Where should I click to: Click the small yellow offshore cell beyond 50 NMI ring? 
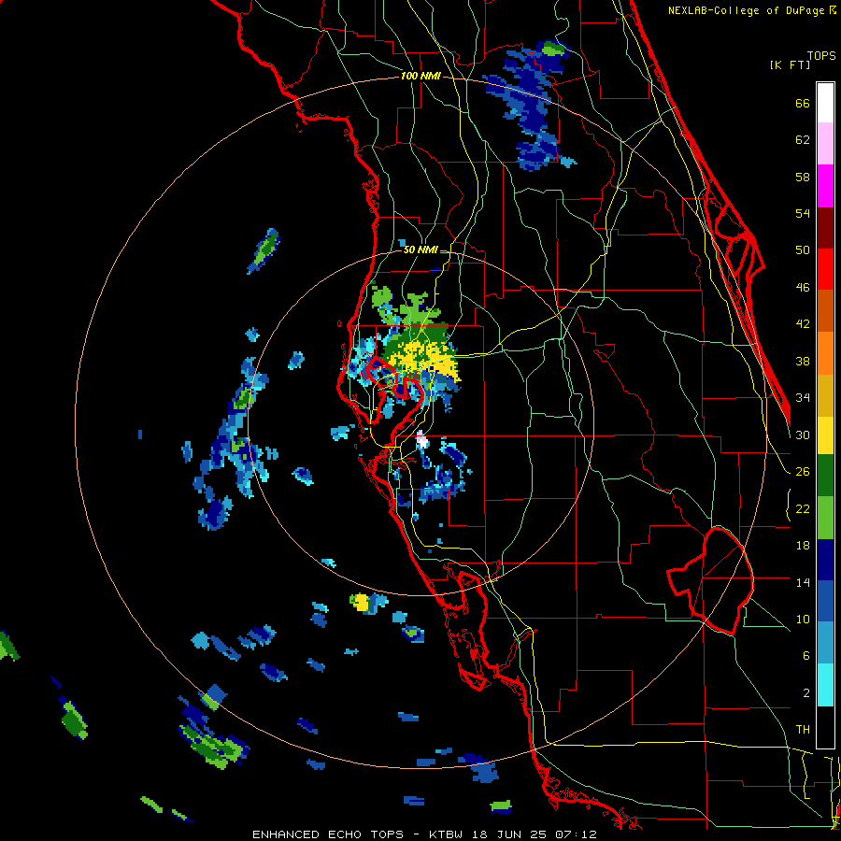[361, 602]
